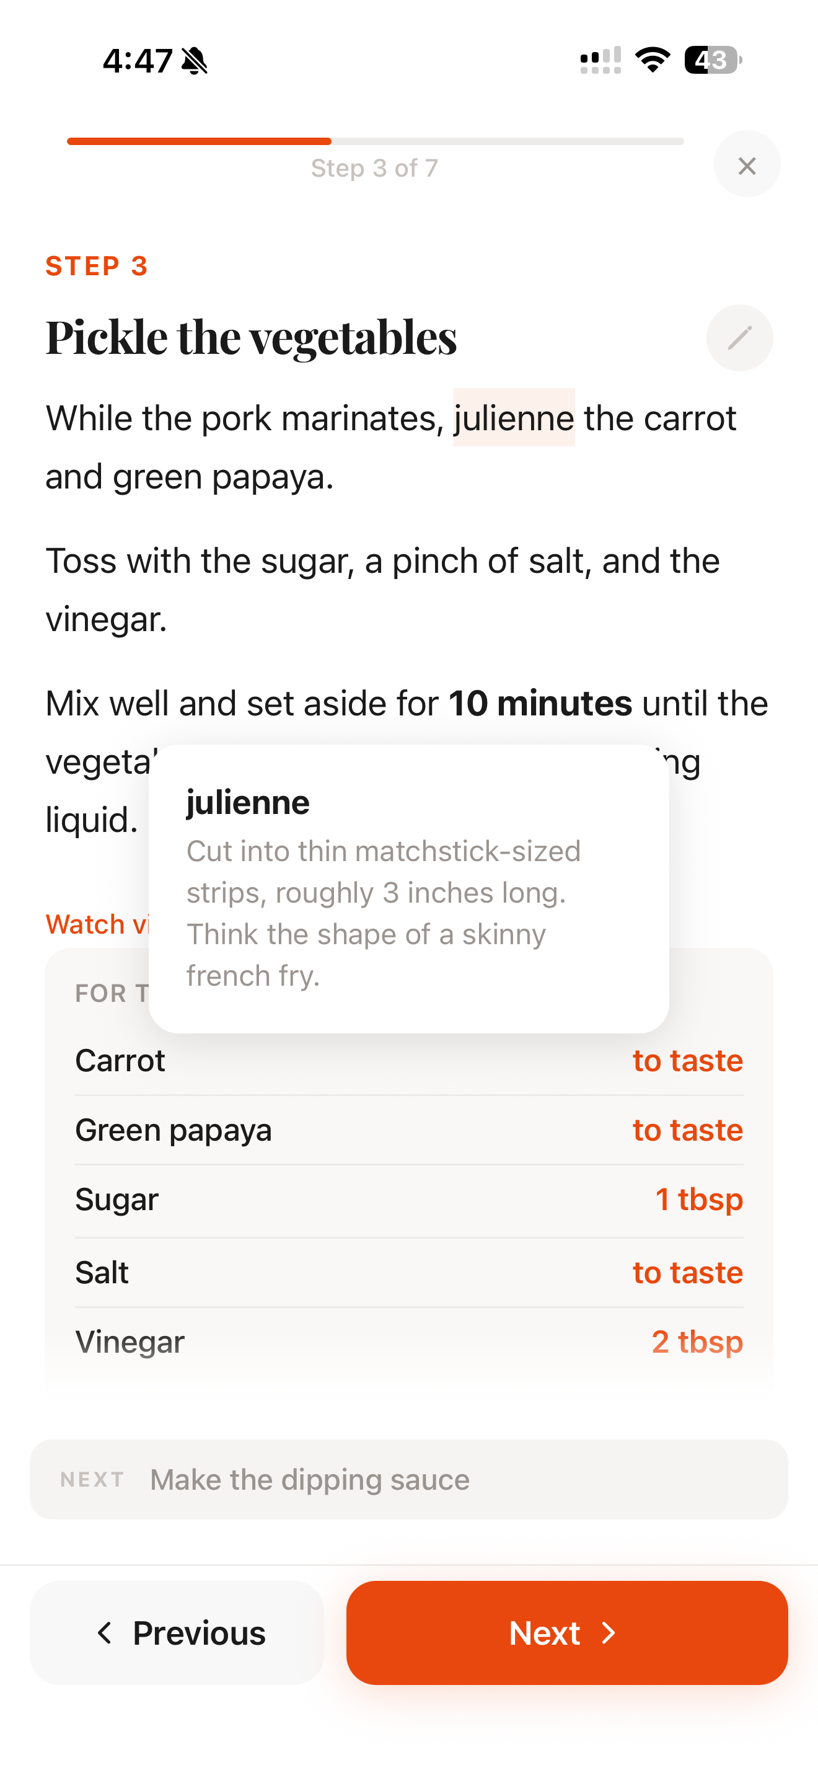Tap the battery indicator icon

712,60
